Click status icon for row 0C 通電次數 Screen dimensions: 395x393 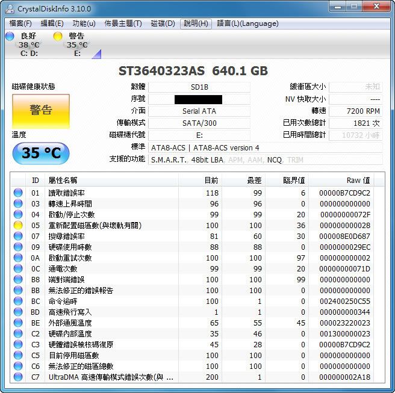tap(18, 268)
